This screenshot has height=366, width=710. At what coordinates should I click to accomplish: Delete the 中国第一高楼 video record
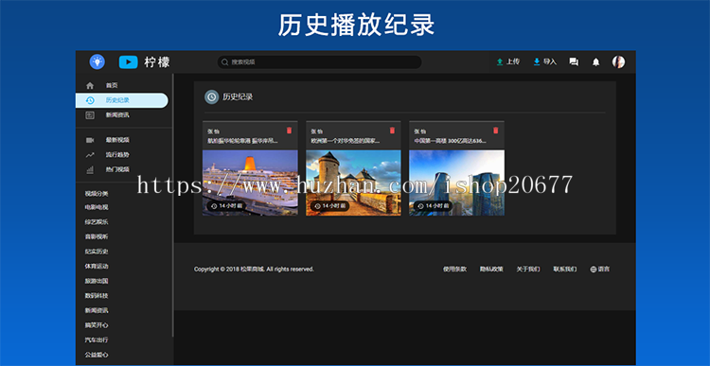495,131
